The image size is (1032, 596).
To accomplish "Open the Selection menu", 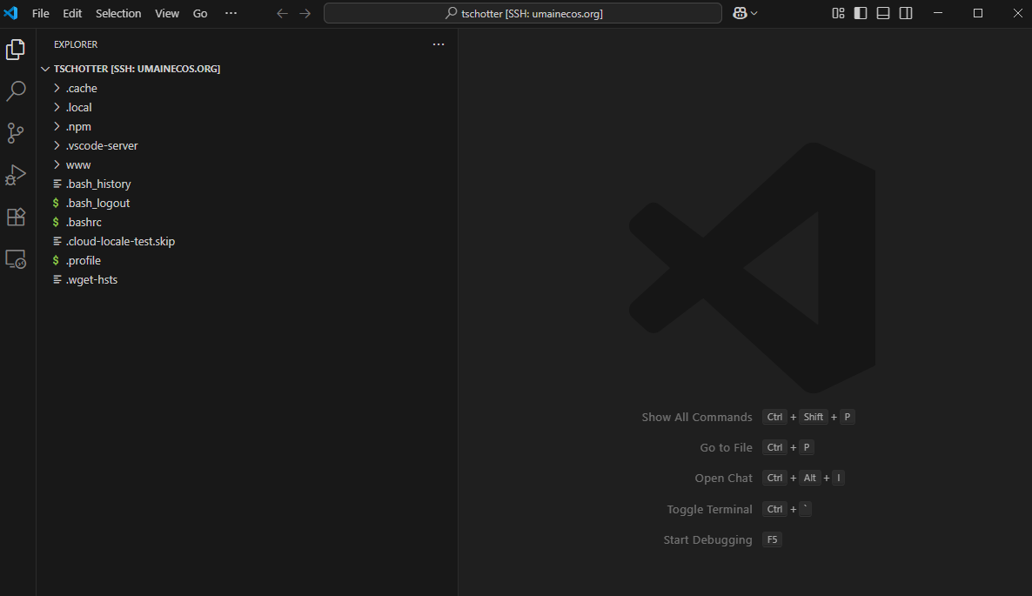I will coord(118,13).
